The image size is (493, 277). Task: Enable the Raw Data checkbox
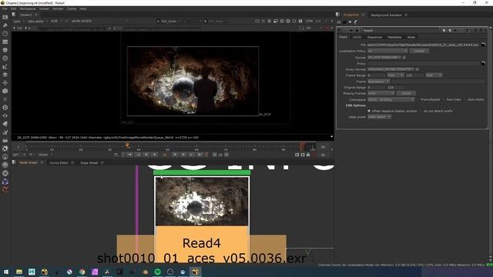(x=444, y=99)
